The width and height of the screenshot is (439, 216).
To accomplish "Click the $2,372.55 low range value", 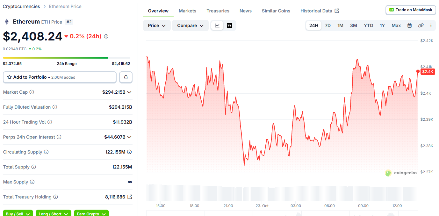I will pyautogui.click(x=12, y=63).
